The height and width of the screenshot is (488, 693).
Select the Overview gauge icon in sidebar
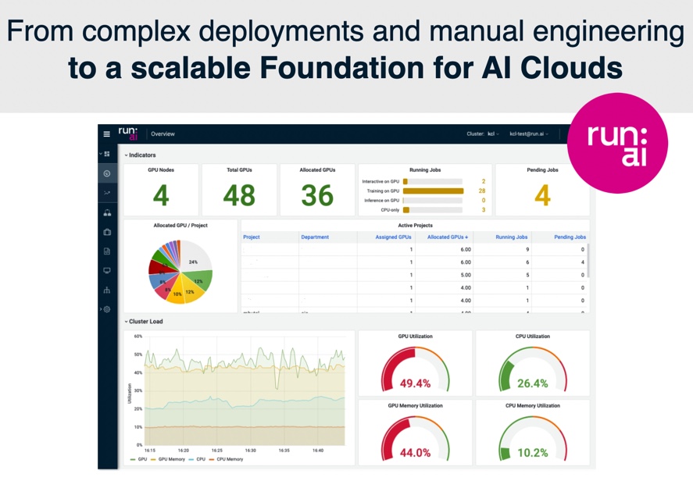[107, 173]
